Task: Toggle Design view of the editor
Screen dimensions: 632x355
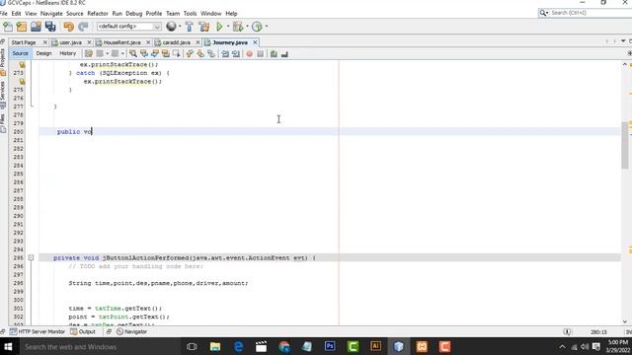Action: pos(43,53)
